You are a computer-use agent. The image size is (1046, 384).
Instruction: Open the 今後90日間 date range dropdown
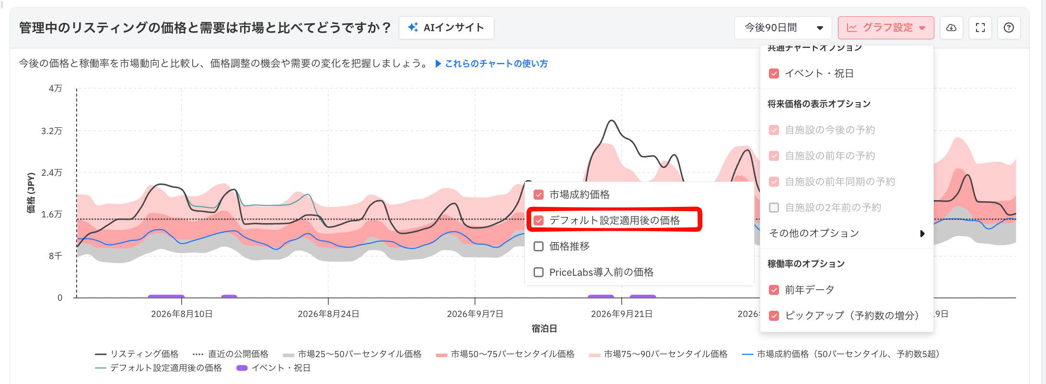(x=783, y=28)
